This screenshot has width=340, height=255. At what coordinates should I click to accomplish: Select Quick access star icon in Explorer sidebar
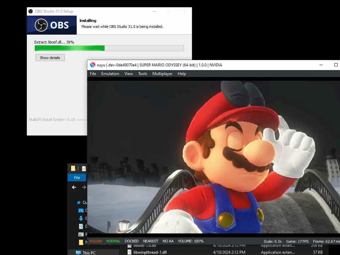pyautogui.click(x=79, y=203)
